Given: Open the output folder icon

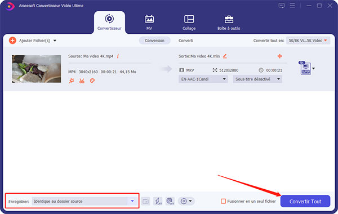Looking at the screenshot, I should [x=146, y=201].
